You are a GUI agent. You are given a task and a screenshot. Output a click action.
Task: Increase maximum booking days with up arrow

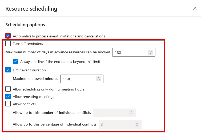(x=151, y=51)
